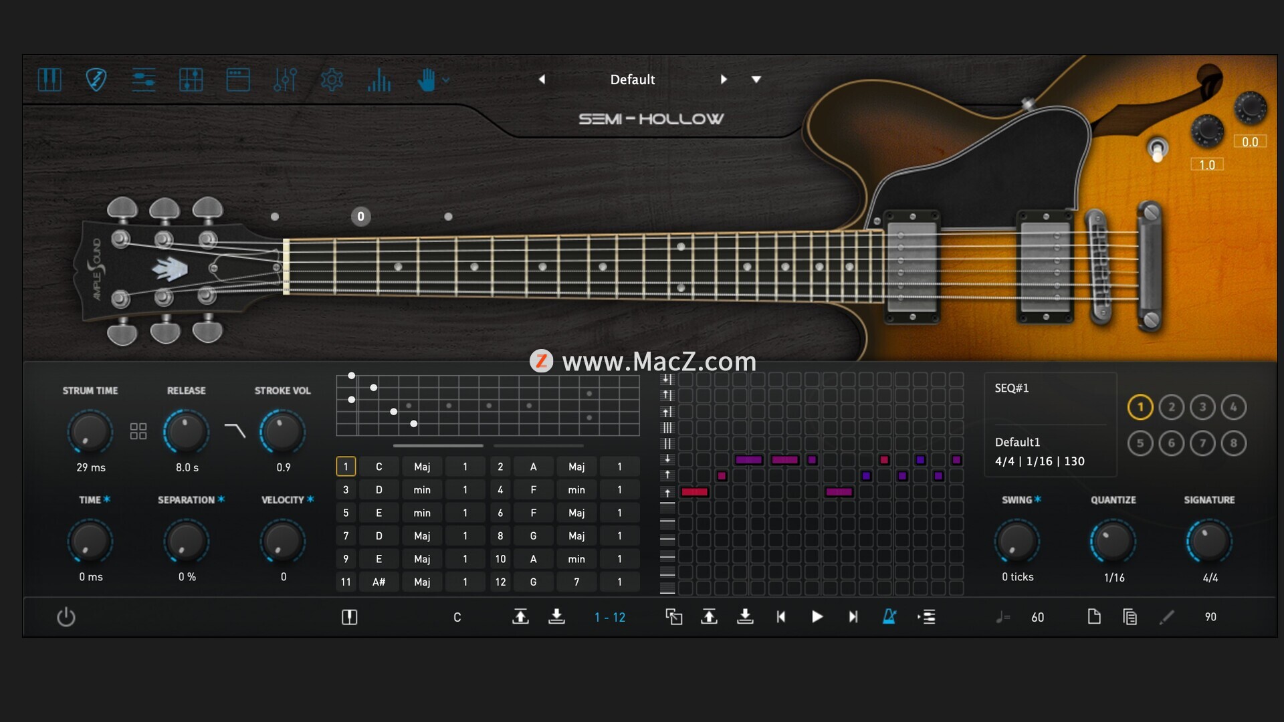This screenshot has height=722, width=1284.
Task: Click the keyboard icon in bottom bar
Action: click(x=350, y=617)
